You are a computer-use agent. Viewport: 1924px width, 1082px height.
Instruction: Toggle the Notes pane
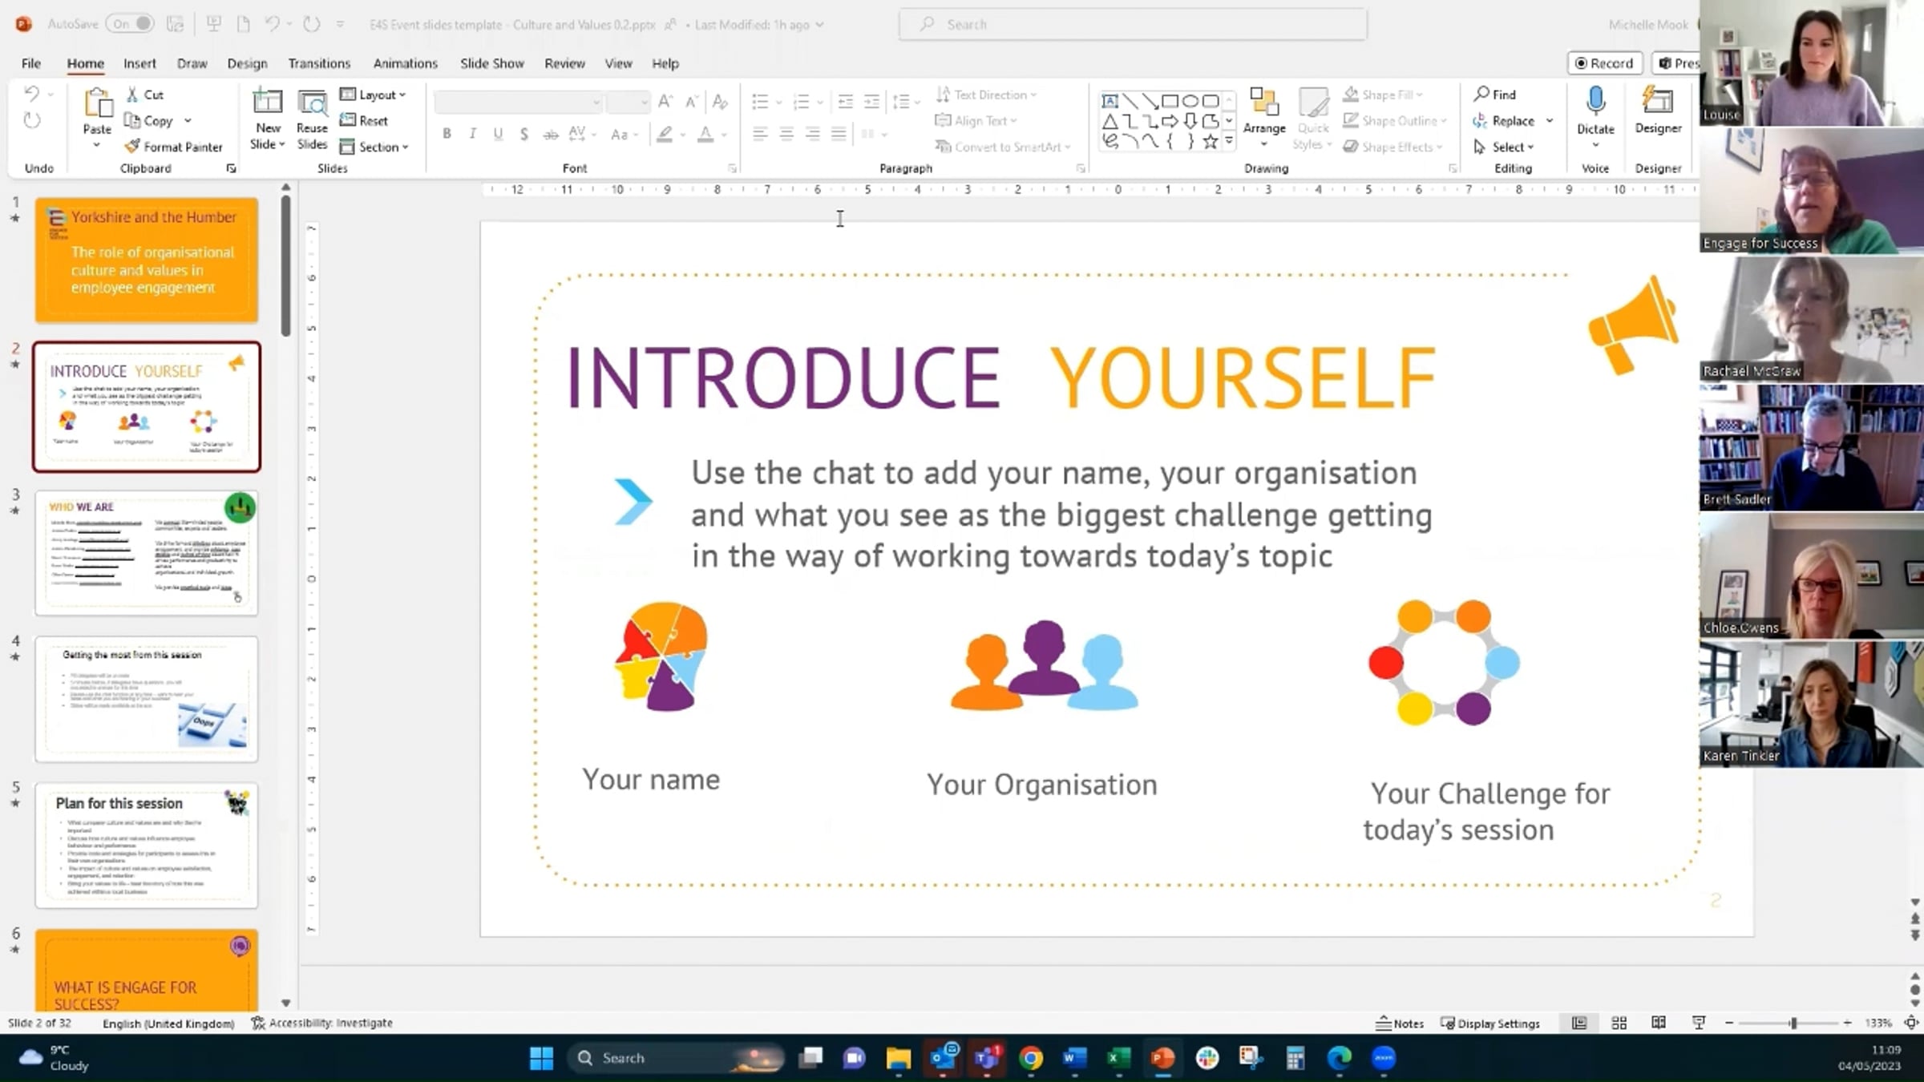[x=1400, y=1023]
